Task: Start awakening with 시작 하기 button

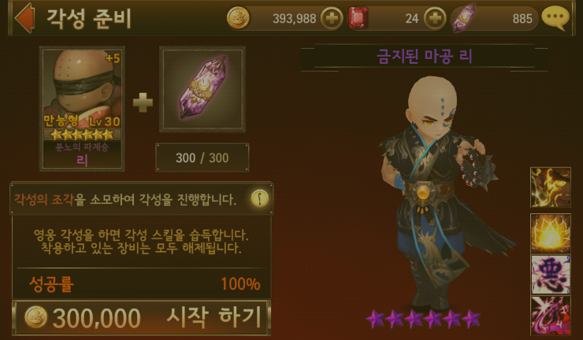Action: pos(142,318)
